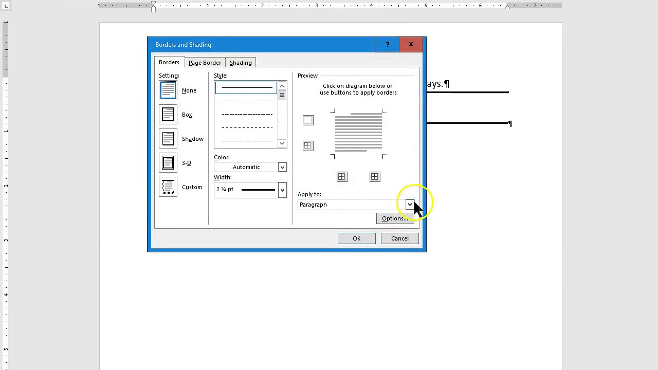Switch to the Page Border tab
Viewport: 658px width, 370px height.
pos(205,63)
